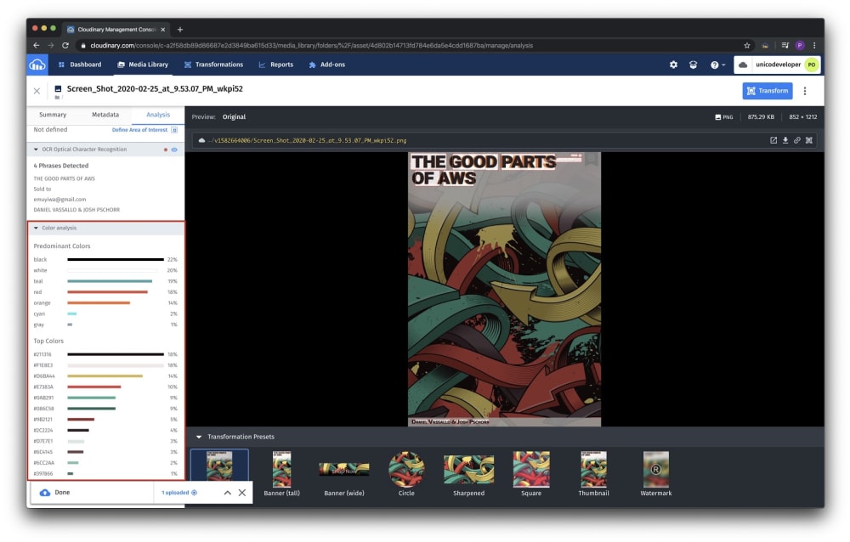The image size is (850, 542).
Task: Open the Chrome three-dot menu
Action: [814, 46]
